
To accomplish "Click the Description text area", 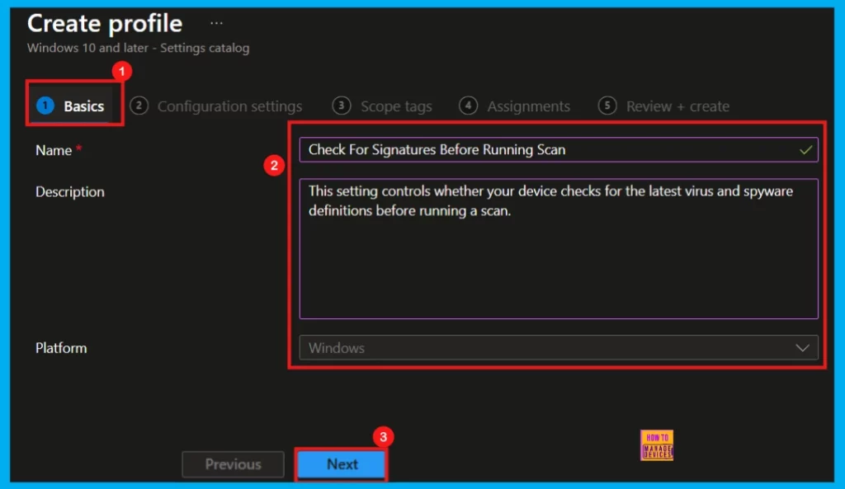I will pyautogui.click(x=559, y=249).
